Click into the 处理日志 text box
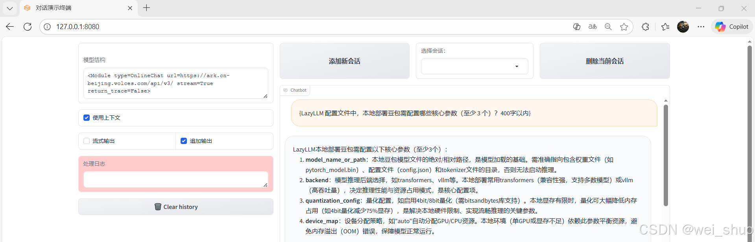The width and height of the screenshot is (755, 242). (176, 179)
